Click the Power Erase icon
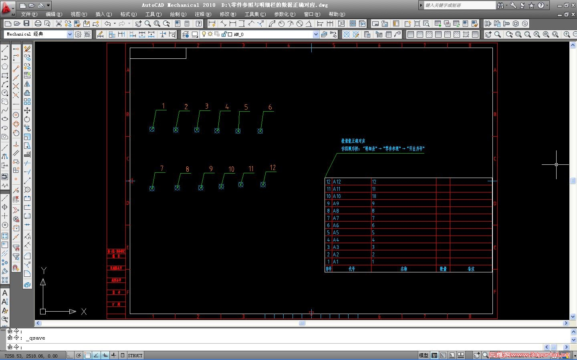 click(27, 49)
